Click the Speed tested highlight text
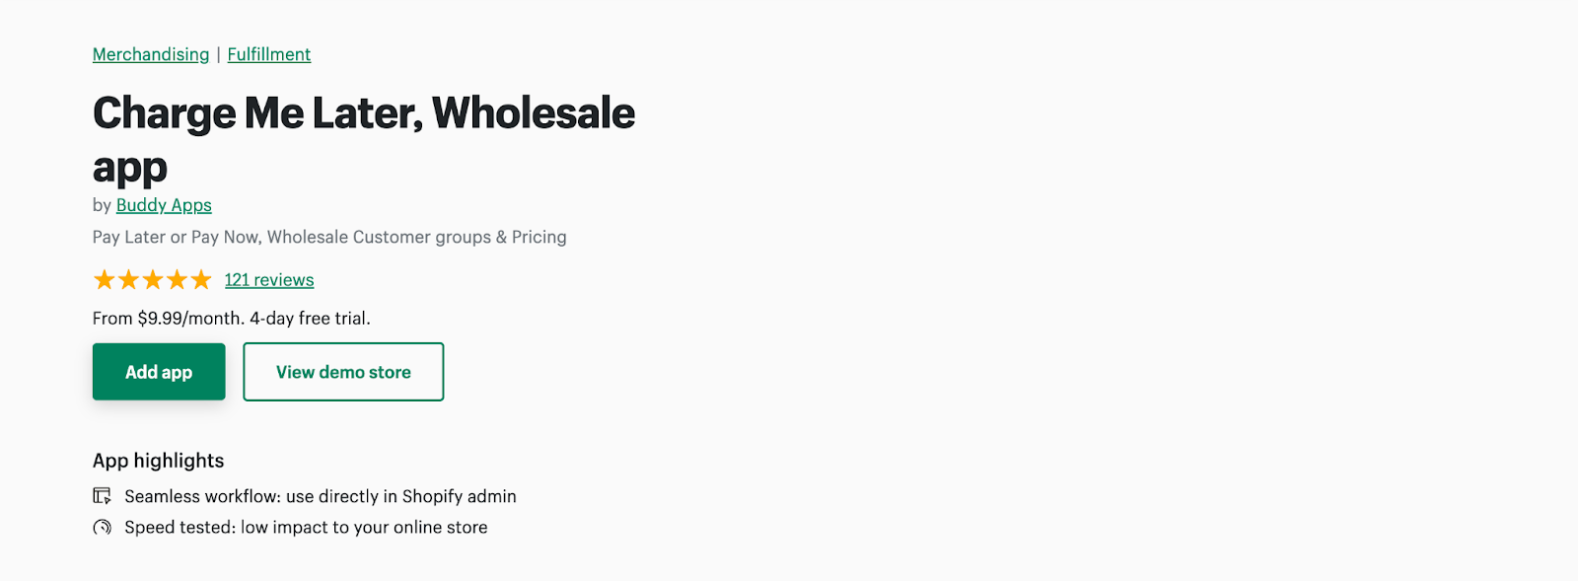1578x581 pixels. click(x=306, y=527)
